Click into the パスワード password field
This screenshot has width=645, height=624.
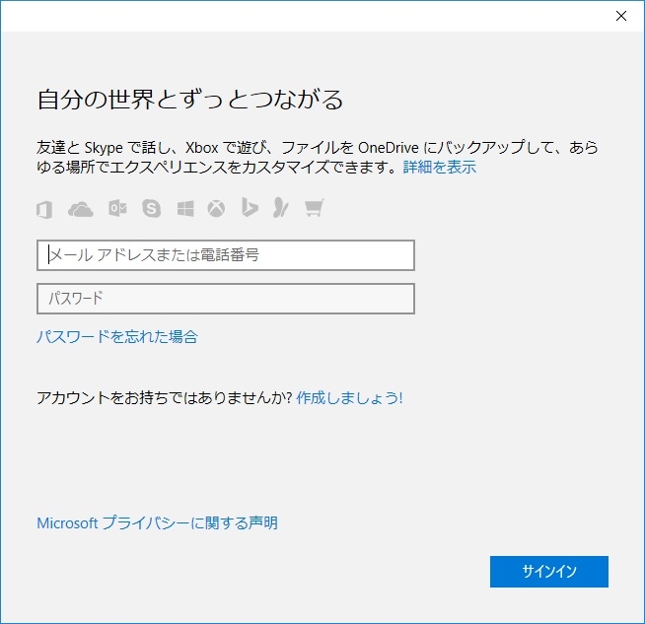pos(226,299)
